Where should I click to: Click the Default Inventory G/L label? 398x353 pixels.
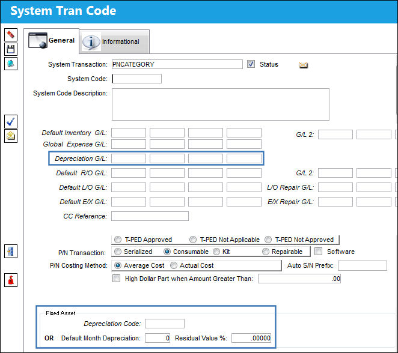point(75,133)
